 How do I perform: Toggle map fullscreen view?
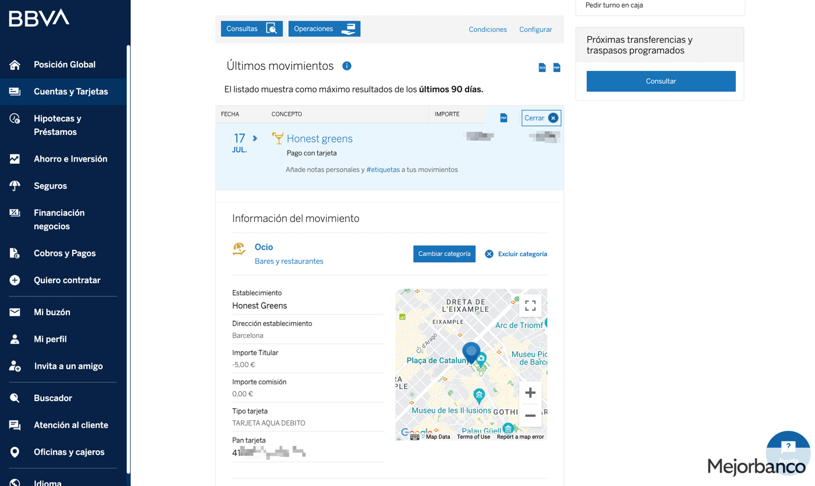[x=530, y=305]
